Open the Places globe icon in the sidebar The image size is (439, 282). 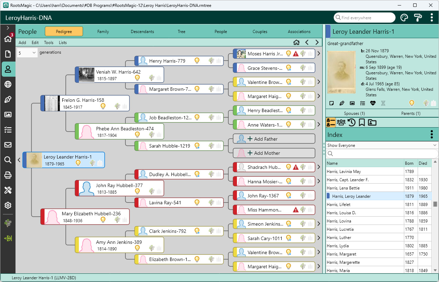8,84
